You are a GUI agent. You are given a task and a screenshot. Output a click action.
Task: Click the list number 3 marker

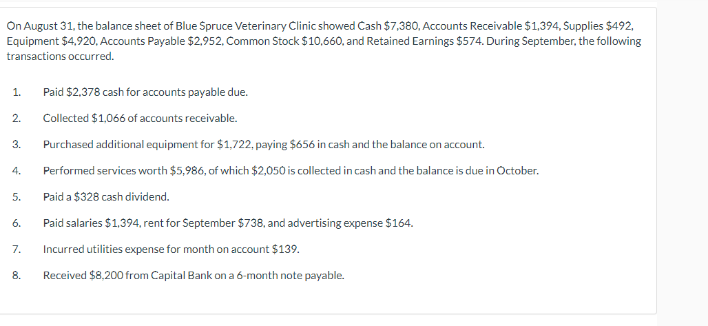click(17, 145)
